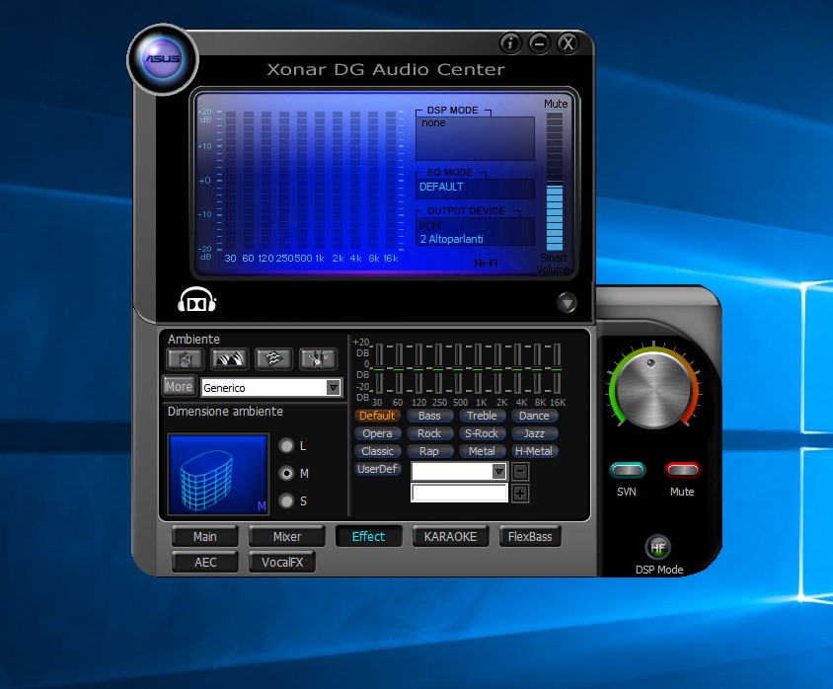
Task: Add a user EQ preset with plus button
Action: (520, 494)
